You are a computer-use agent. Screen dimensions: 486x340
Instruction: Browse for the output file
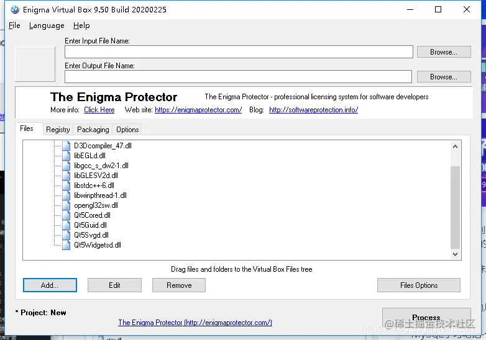444,77
